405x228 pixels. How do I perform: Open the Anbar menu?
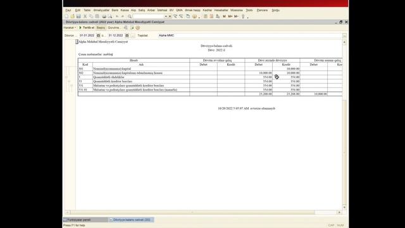click(x=151, y=10)
